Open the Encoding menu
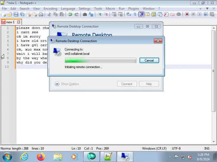 click(x=50, y=9)
